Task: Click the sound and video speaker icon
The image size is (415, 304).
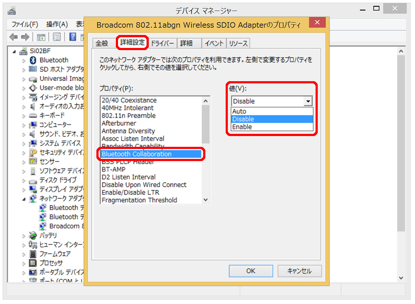Action: 32,134
